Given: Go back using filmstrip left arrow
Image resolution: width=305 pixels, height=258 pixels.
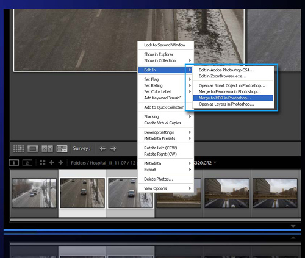Looking at the screenshot, I should (52, 163).
